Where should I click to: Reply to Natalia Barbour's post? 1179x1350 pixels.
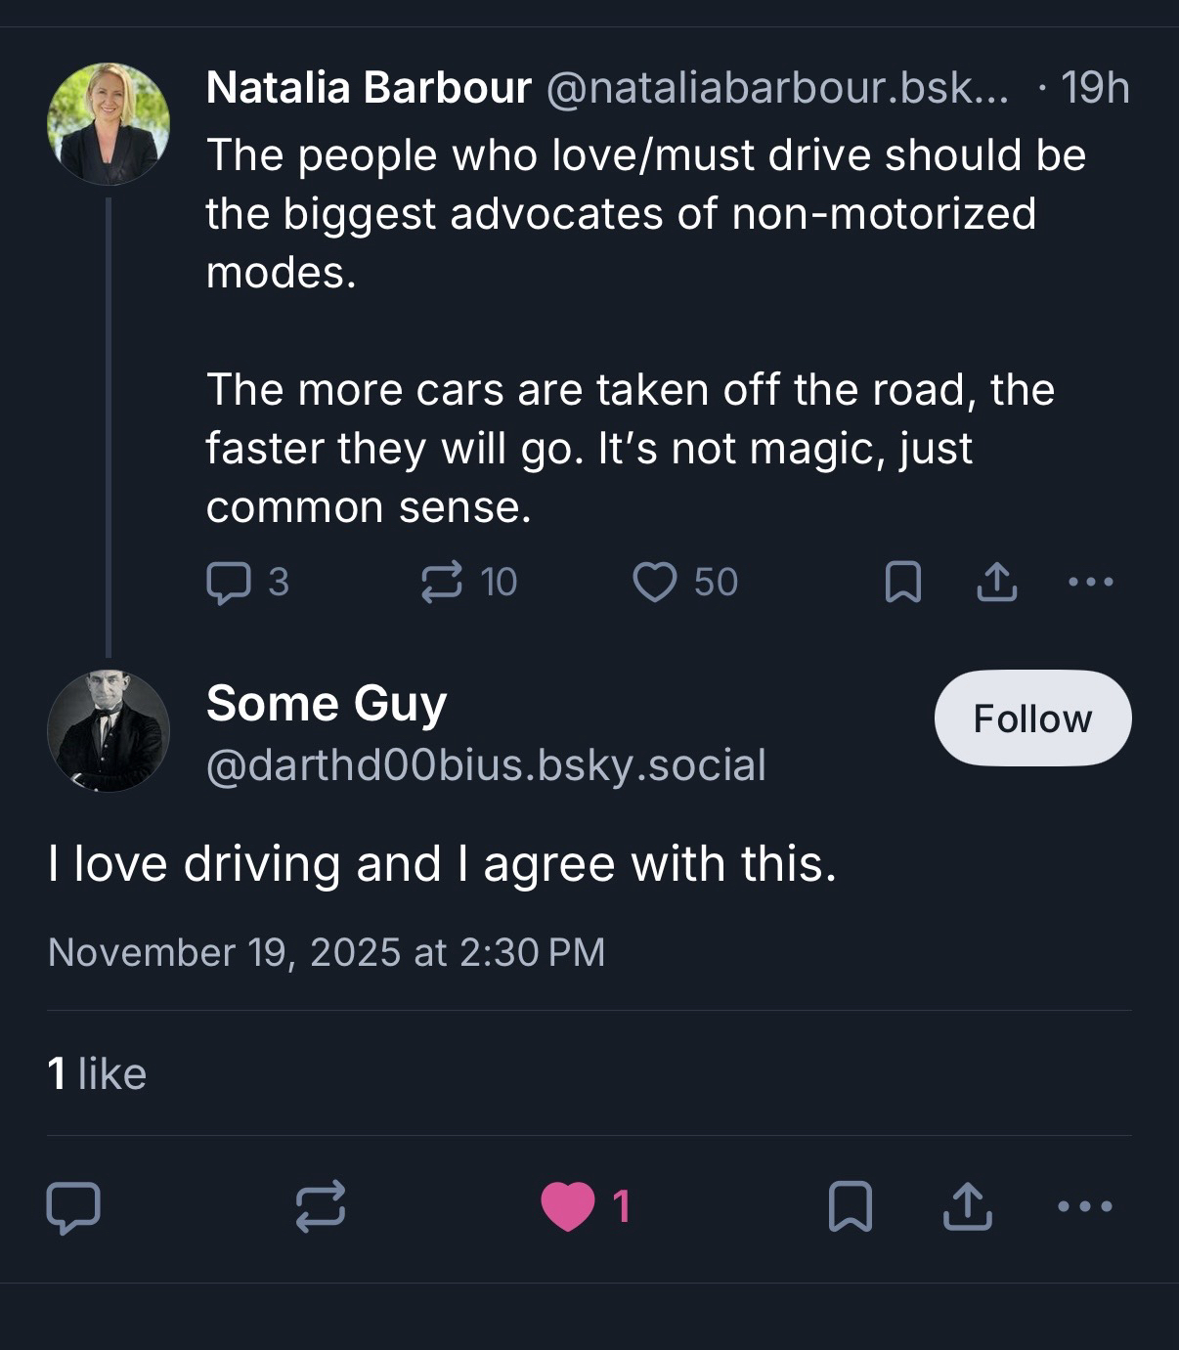(227, 583)
